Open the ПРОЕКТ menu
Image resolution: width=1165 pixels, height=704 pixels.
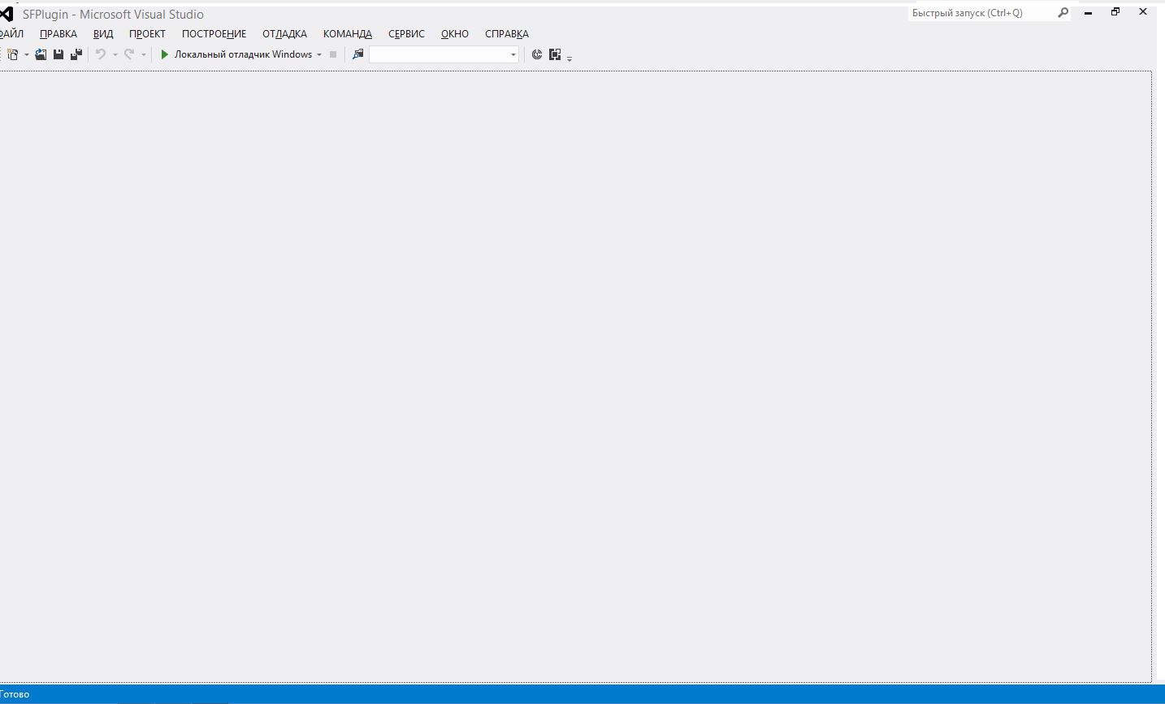click(147, 34)
